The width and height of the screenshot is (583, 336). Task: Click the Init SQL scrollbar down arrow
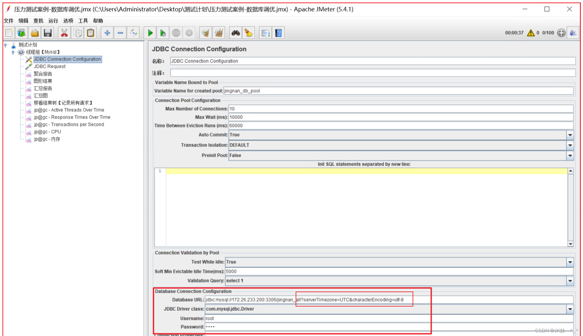[570, 244]
